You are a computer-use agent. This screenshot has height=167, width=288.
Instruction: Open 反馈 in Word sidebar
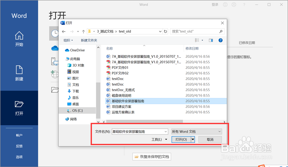19,146
